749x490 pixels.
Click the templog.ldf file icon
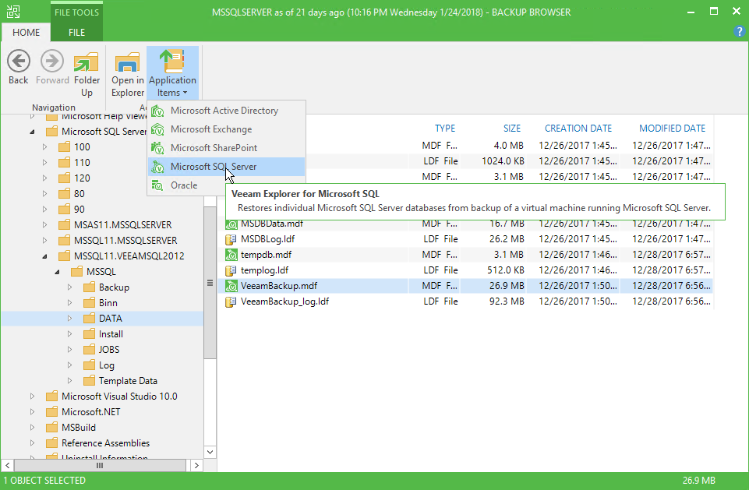click(x=231, y=270)
